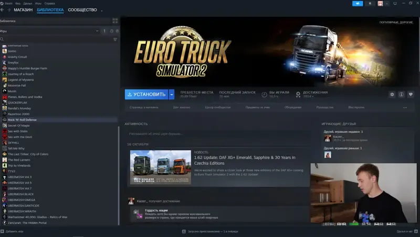Click the game list vertical scrollbar
The width and height of the screenshot is (420, 237).
119,176
